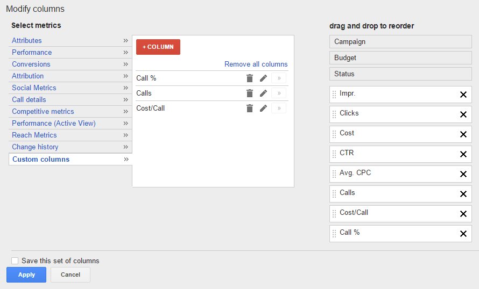Select the Custom columns category
This screenshot has height=289, width=479.
click(40, 159)
